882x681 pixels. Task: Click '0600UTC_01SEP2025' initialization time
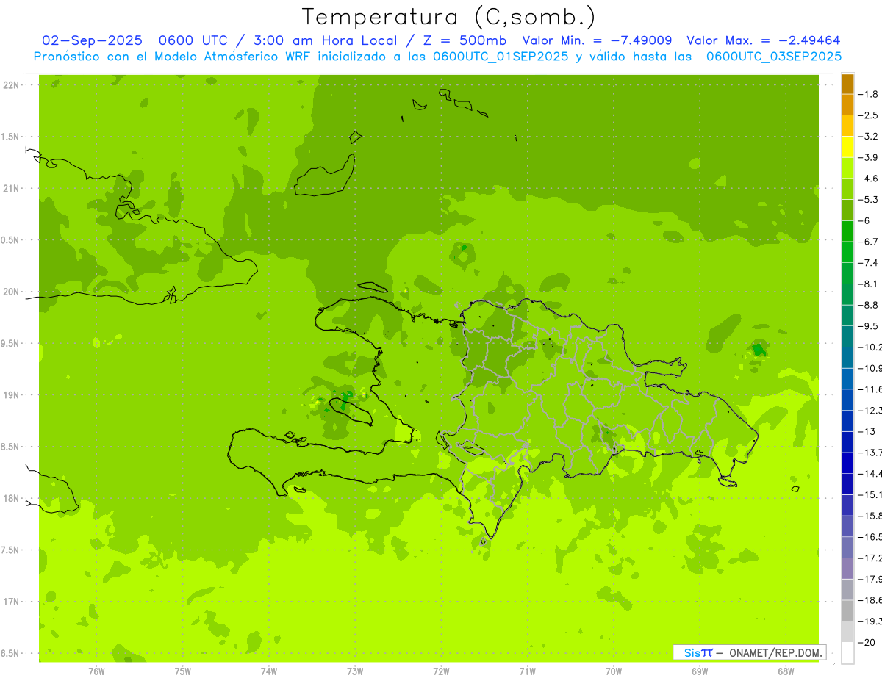[x=501, y=57]
